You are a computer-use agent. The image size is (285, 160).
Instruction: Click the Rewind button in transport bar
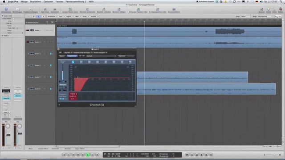pyautogui.click(x=73, y=155)
